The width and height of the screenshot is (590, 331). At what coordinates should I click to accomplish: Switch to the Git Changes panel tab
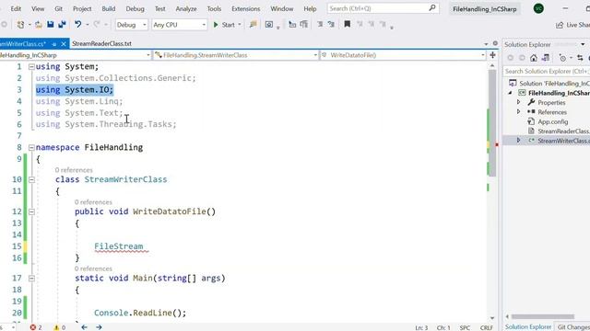coord(573,327)
